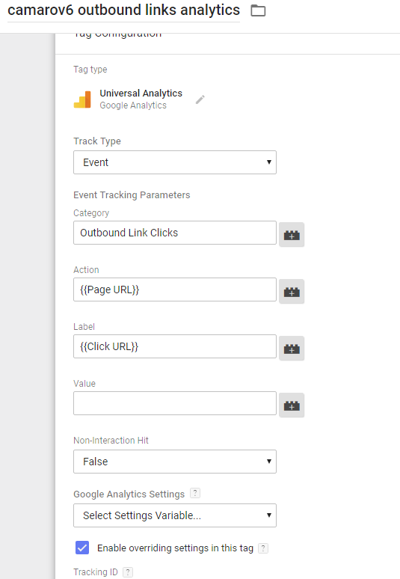Screen dimensions: 400x579
Task: Insert variable into Value field
Action: tap(292, 405)
